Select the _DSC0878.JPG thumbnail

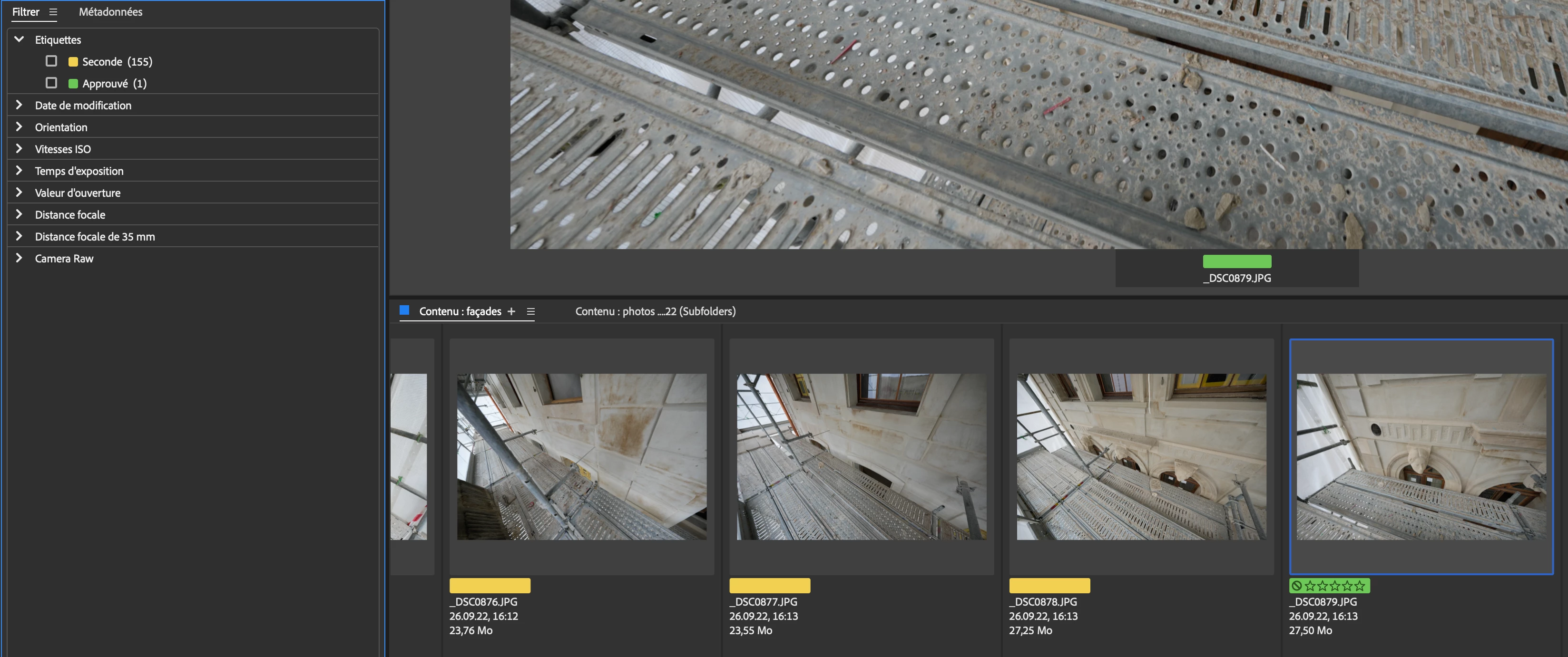[1141, 456]
